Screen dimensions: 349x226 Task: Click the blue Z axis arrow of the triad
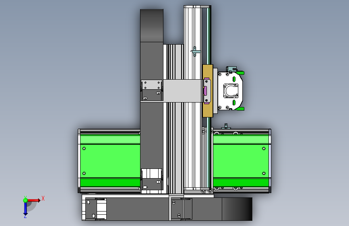coord(25,209)
